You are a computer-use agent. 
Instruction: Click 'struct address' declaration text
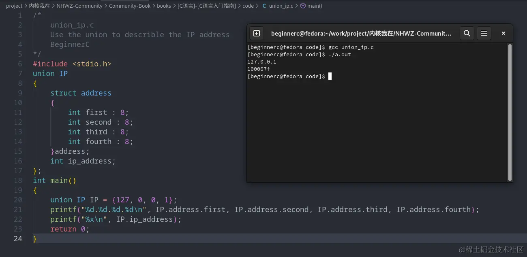pyautogui.click(x=81, y=93)
